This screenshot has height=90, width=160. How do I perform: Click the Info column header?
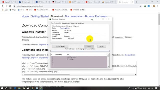[x=68, y=54]
